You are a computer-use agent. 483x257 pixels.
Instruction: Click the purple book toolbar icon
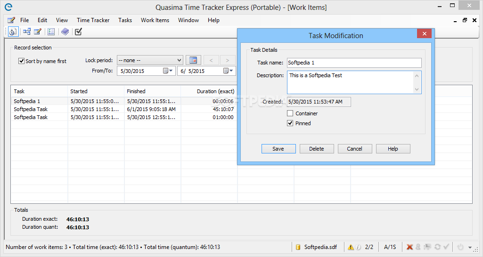coord(65,32)
